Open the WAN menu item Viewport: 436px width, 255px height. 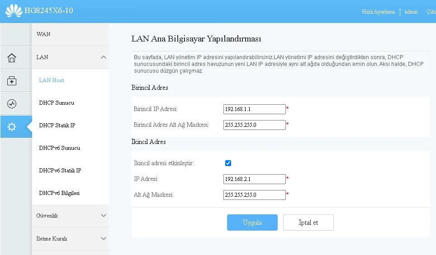click(43, 34)
